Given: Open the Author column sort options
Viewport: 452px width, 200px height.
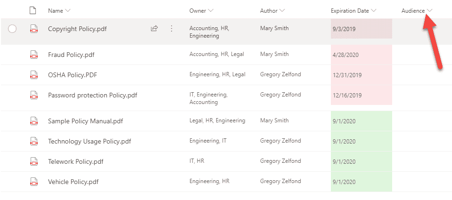Looking at the screenshot, I should 282,10.
